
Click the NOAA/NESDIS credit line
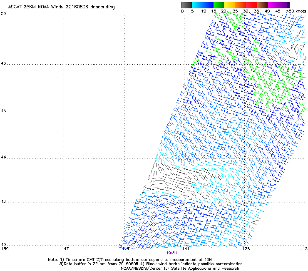coord(180,268)
